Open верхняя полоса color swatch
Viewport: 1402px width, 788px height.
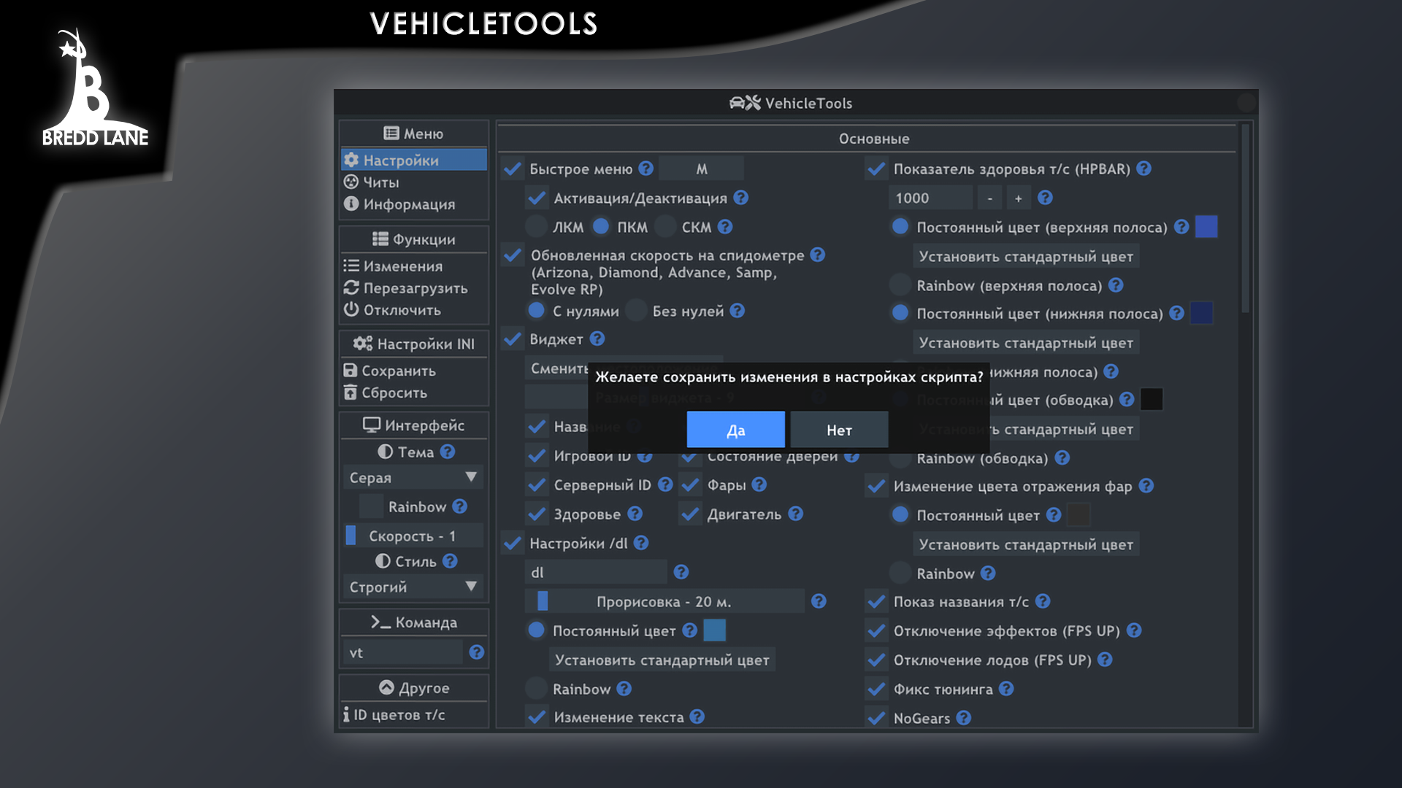[x=1206, y=227]
